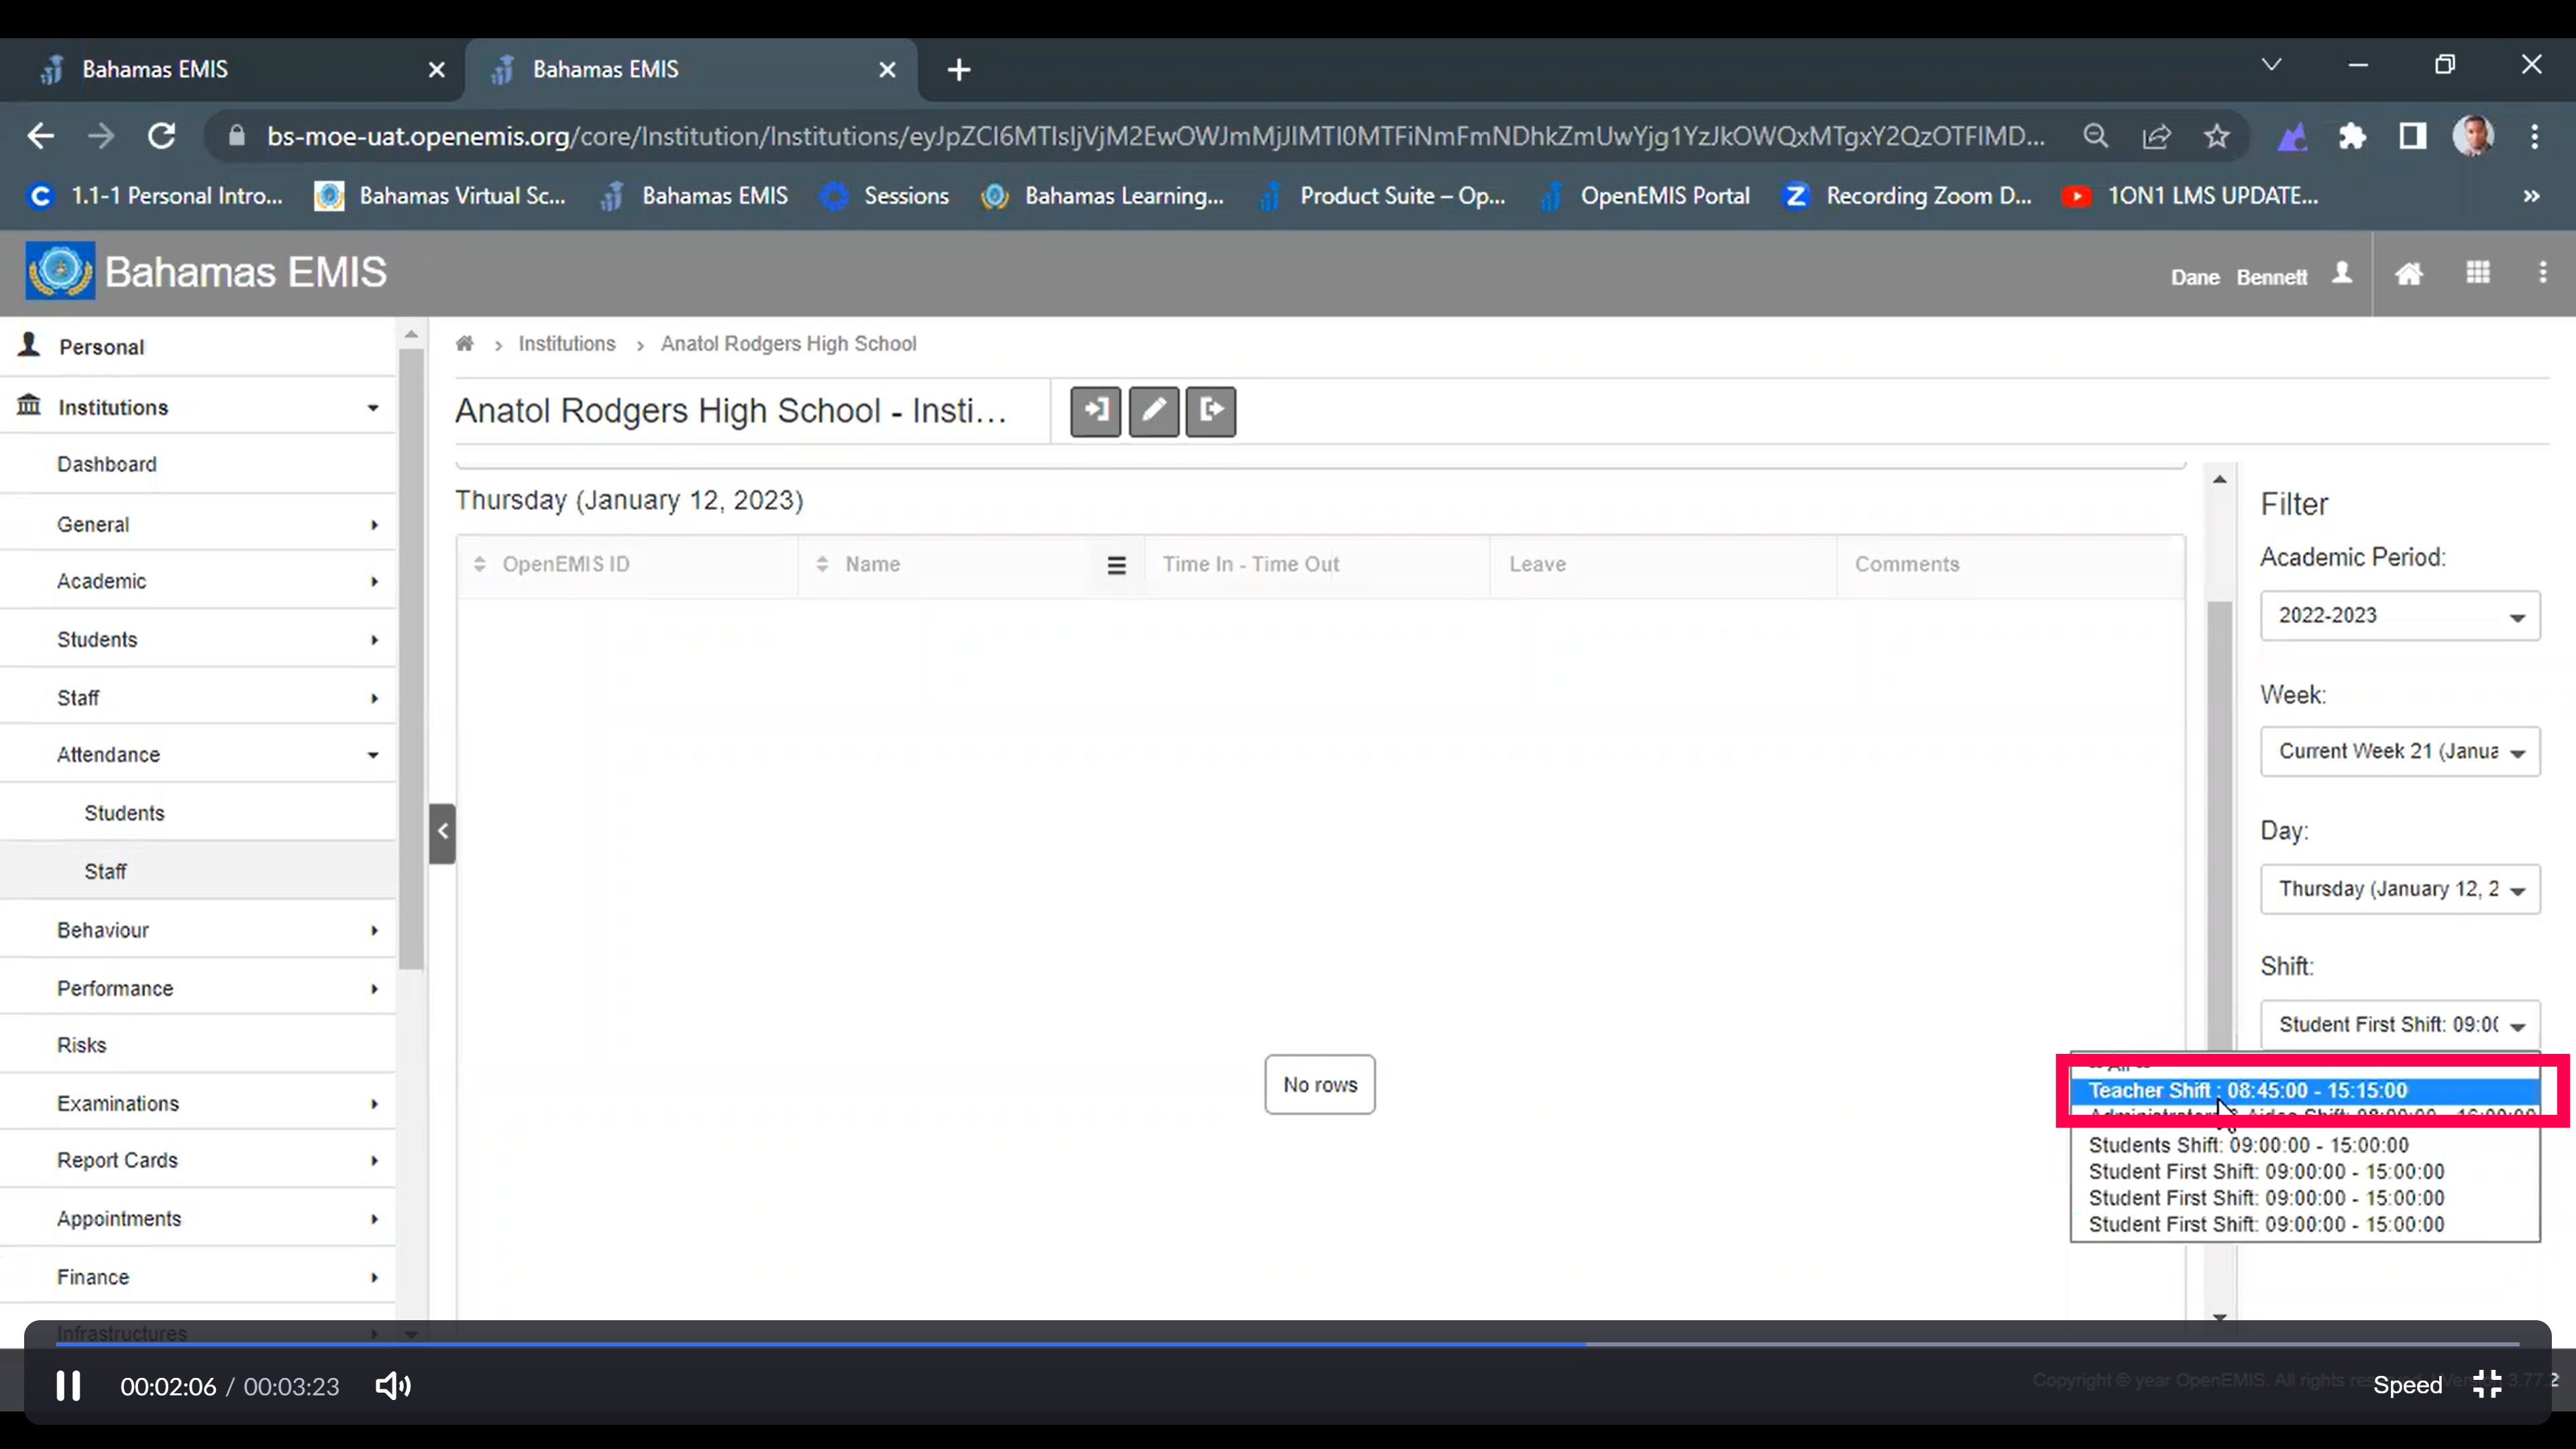Open Attendance Staff submenu item
Image resolution: width=2576 pixels, height=1449 pixels.
tap(198, 872)
